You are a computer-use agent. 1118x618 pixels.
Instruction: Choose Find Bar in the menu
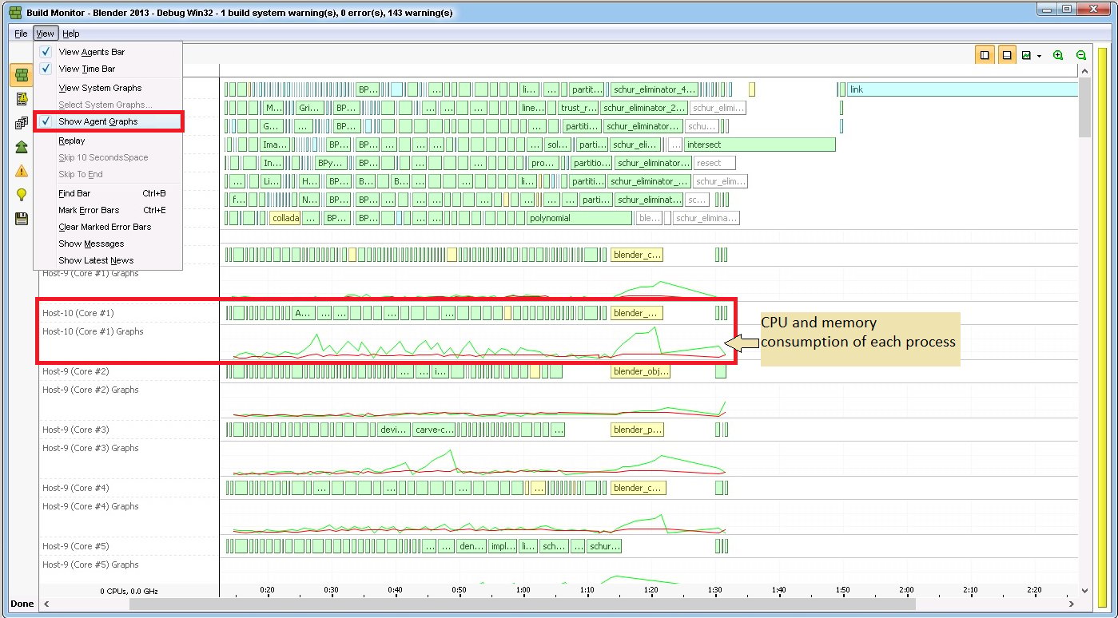coord(108,193)
